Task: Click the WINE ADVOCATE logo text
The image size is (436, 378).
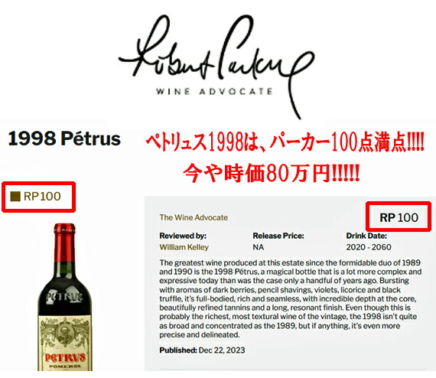Action: click(x=214, y=92)
